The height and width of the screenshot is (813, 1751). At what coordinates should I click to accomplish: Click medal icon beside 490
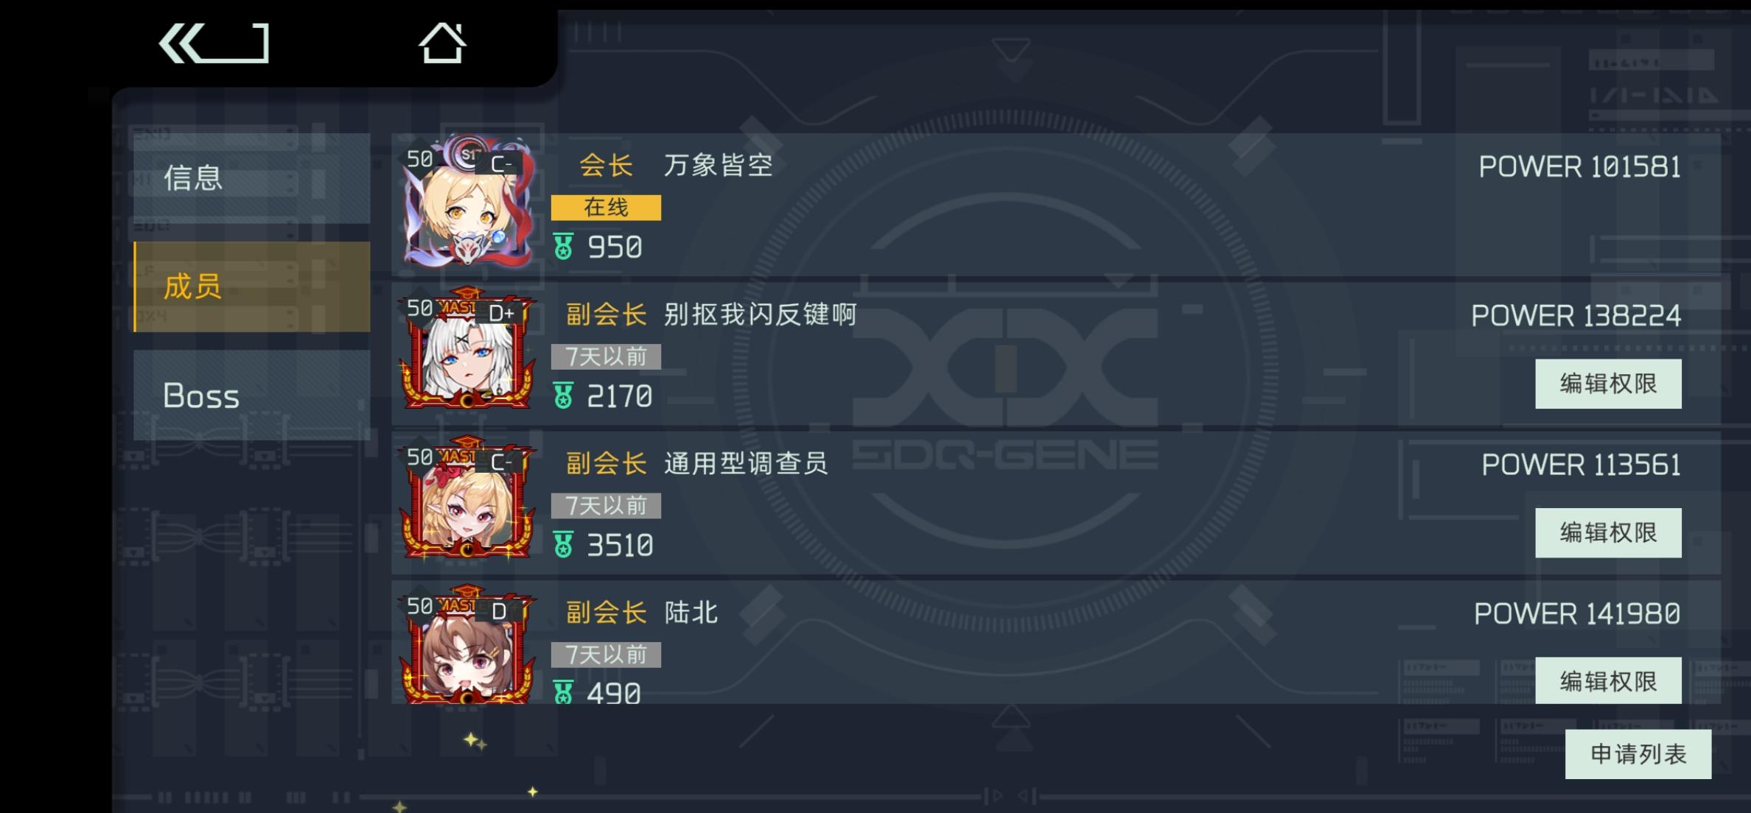click(x=563, y=692)
